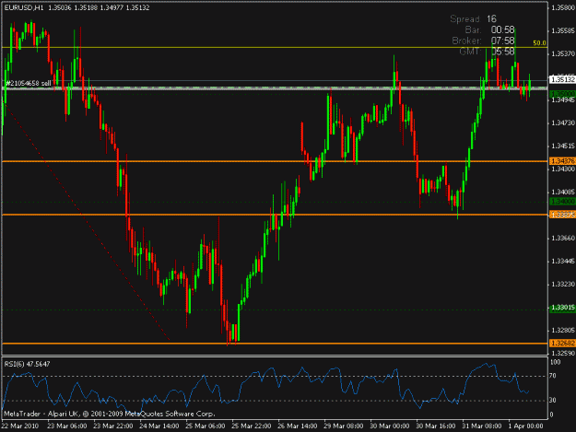Click the Spread 16 indicator readout

473,19
